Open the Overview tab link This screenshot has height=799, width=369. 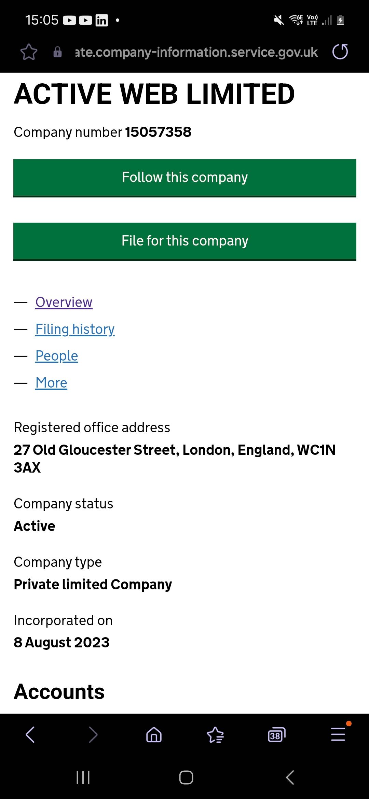click(x=64, y=302)
